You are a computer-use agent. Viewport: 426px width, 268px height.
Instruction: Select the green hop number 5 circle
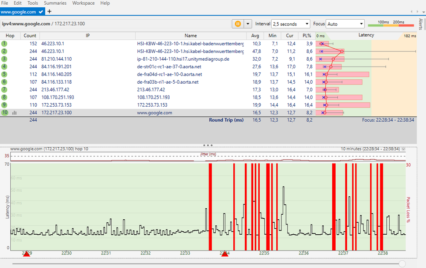coord(4,74)
